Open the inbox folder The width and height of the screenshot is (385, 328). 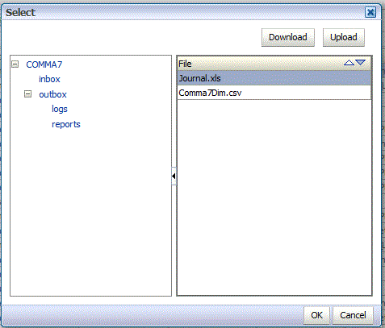click(x=49, y=79)
